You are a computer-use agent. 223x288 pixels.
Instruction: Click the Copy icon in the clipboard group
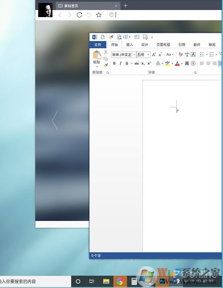click(x=106, y=59)
